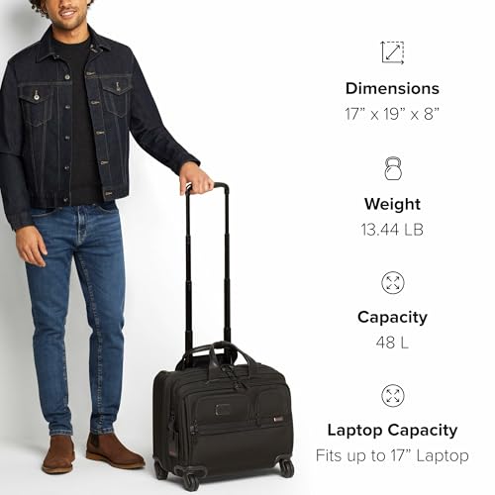Viewport: 495px width, 495px height.
Task: Click the extended telescoping luggage handle
Action: pyautogui.click(x=207, y=264)
